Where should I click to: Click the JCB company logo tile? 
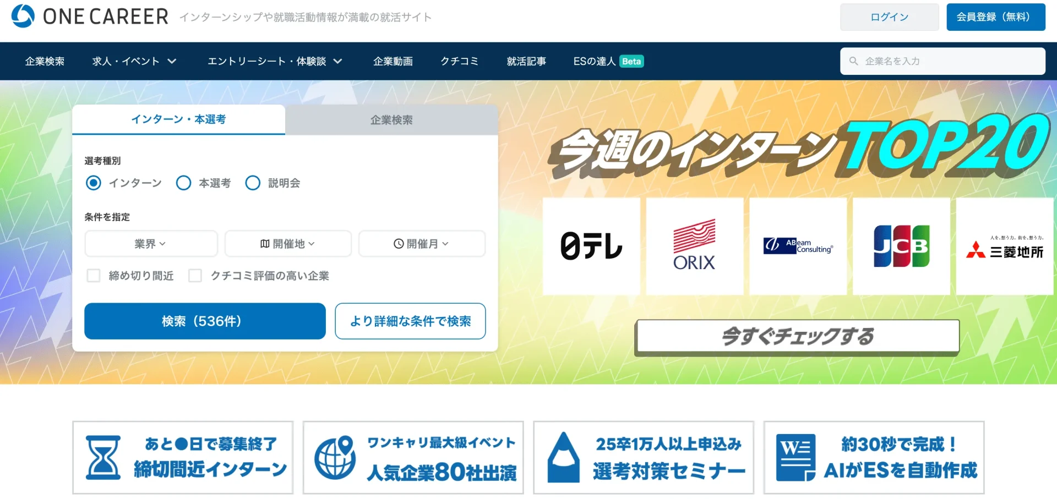tap(901, 246)
